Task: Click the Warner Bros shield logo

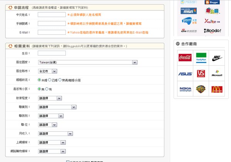Action: coord(201,89)
